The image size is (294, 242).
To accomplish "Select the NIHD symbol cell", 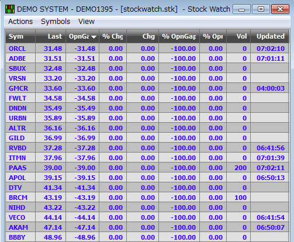I will (20, 208).
